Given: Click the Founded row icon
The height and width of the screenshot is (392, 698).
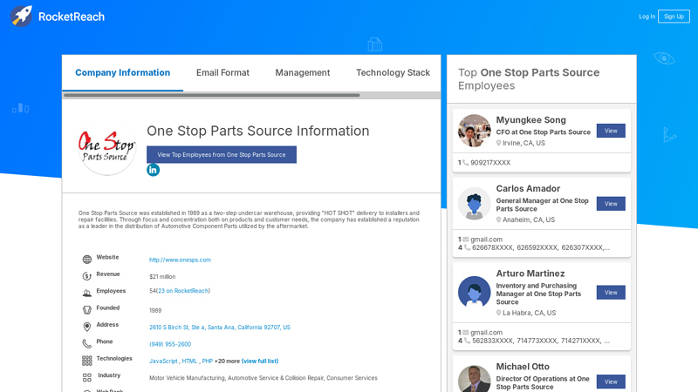Looking at the screenshot, I should pyautogui.click(x=86, y=310).
